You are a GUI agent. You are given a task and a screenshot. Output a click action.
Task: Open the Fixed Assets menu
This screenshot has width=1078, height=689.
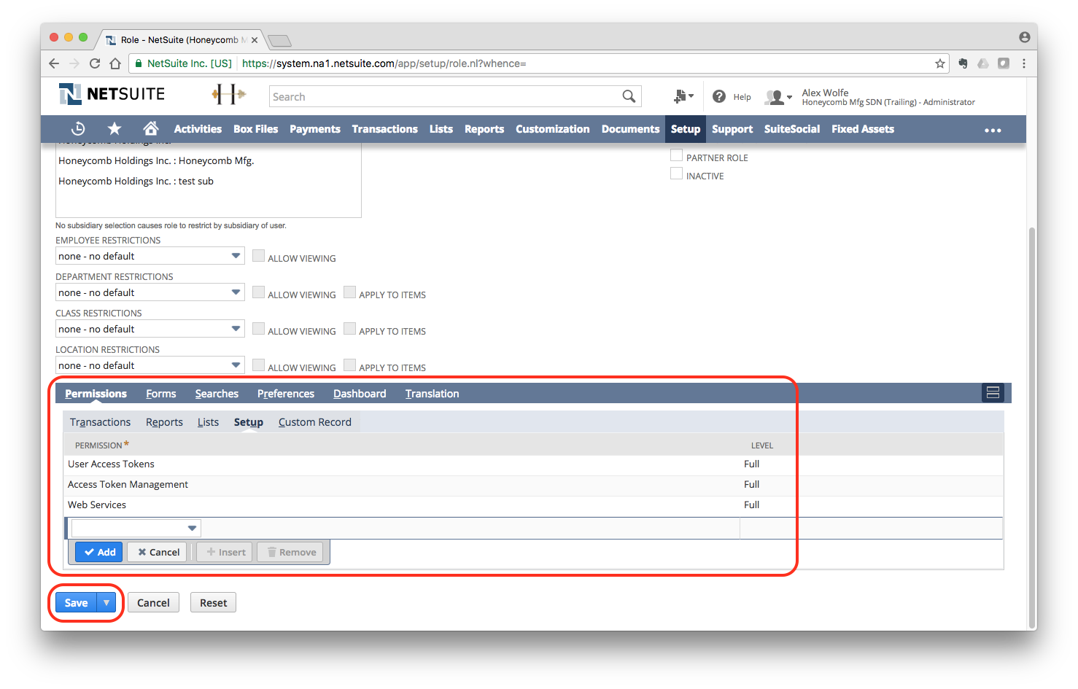click(863, 129)
